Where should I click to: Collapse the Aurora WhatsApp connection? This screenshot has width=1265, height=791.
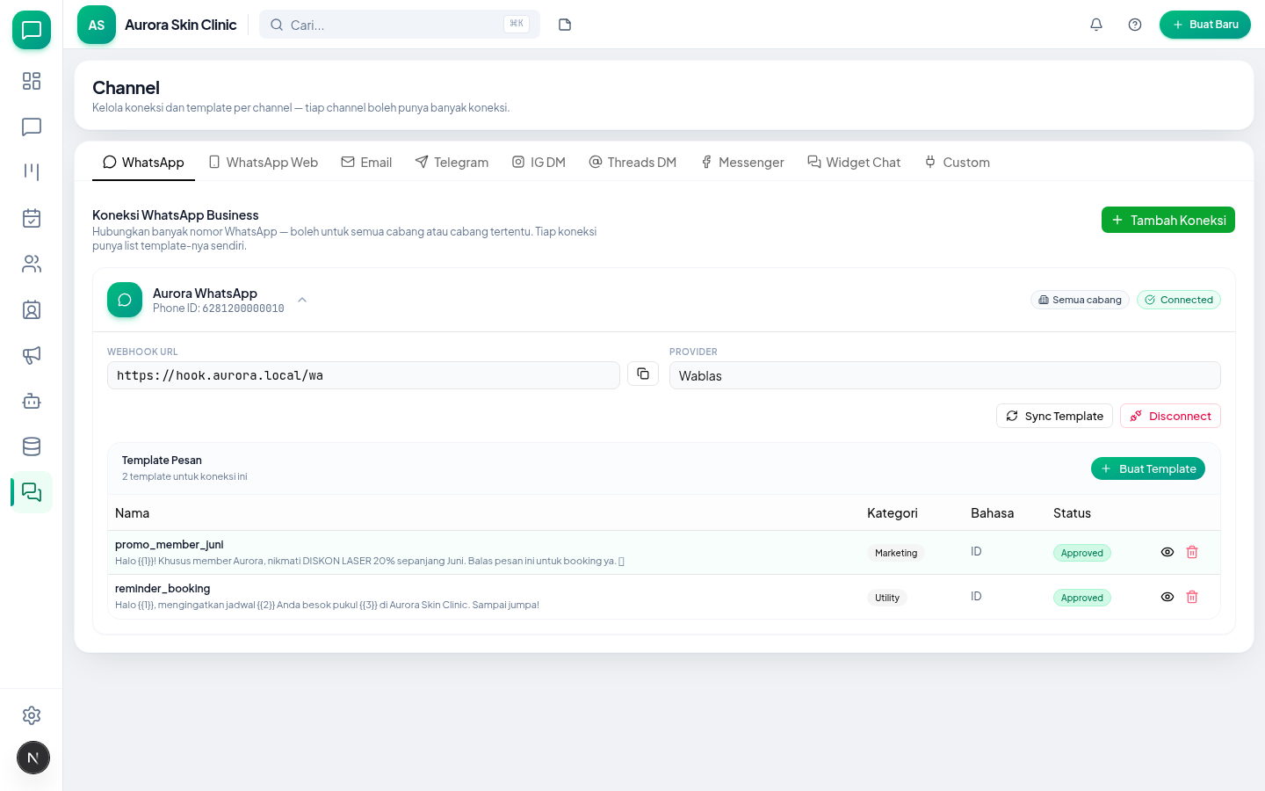302,300
